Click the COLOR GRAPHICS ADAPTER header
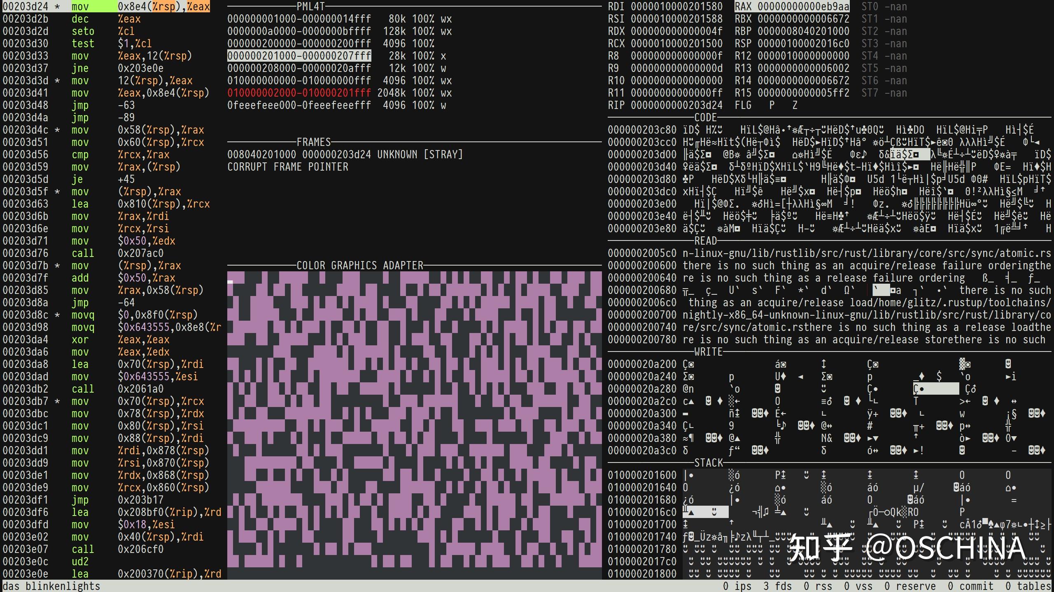 [x=360, y=266]
